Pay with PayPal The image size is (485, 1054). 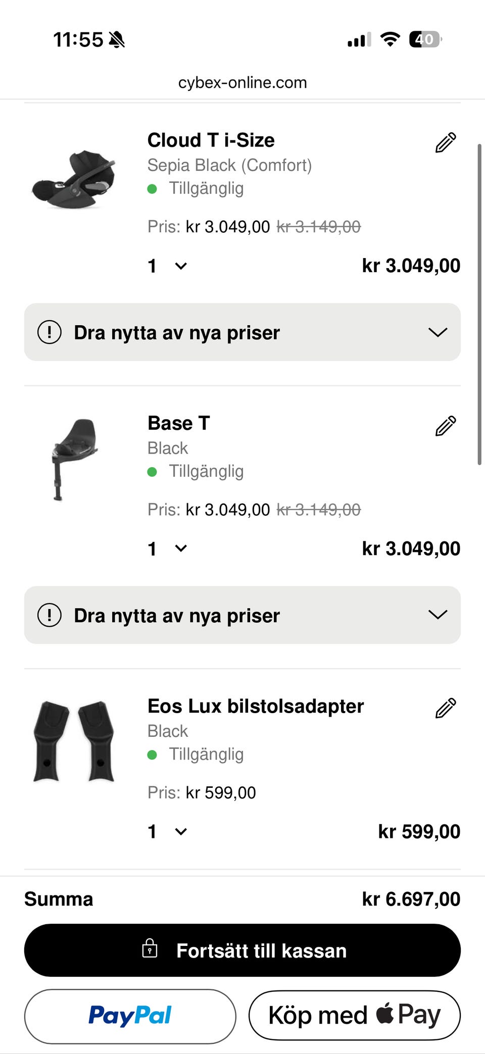(x=130, y=1016)
